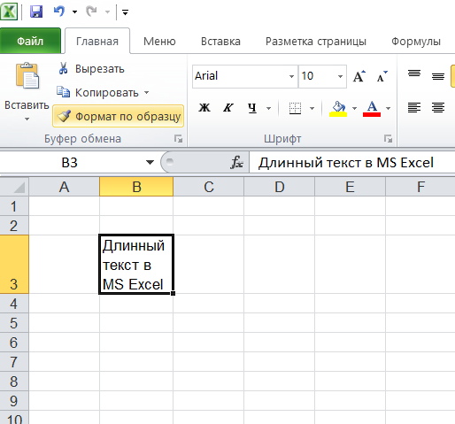
Task: Switch to the Вставка ribbon tab
Action: (x=220, y=42)
